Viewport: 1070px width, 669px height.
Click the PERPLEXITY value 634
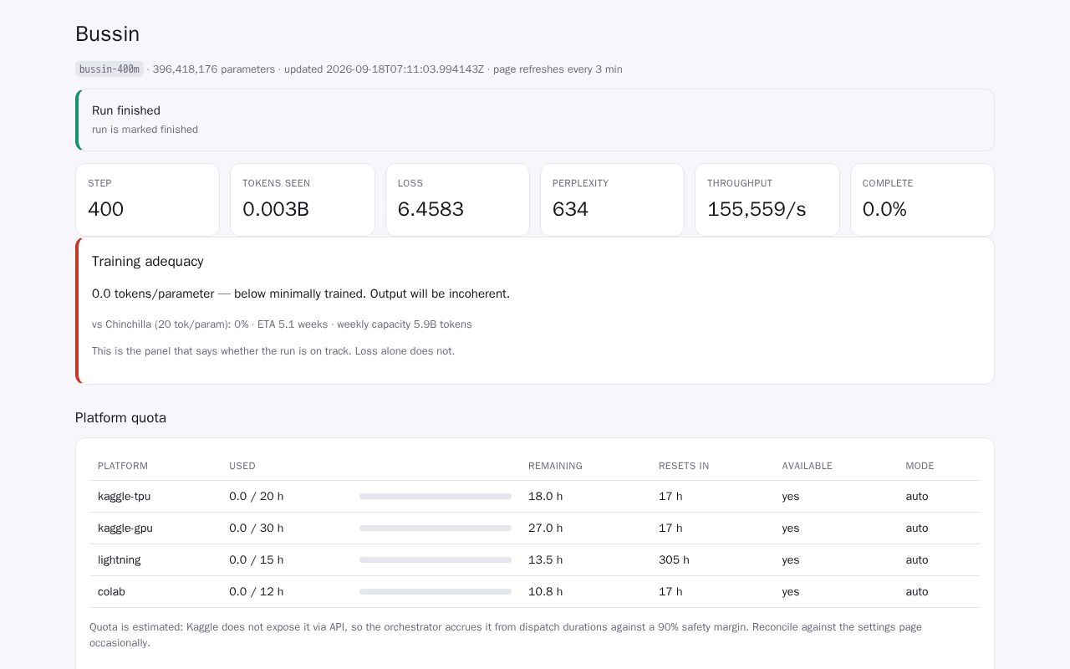tap(570, 209)
